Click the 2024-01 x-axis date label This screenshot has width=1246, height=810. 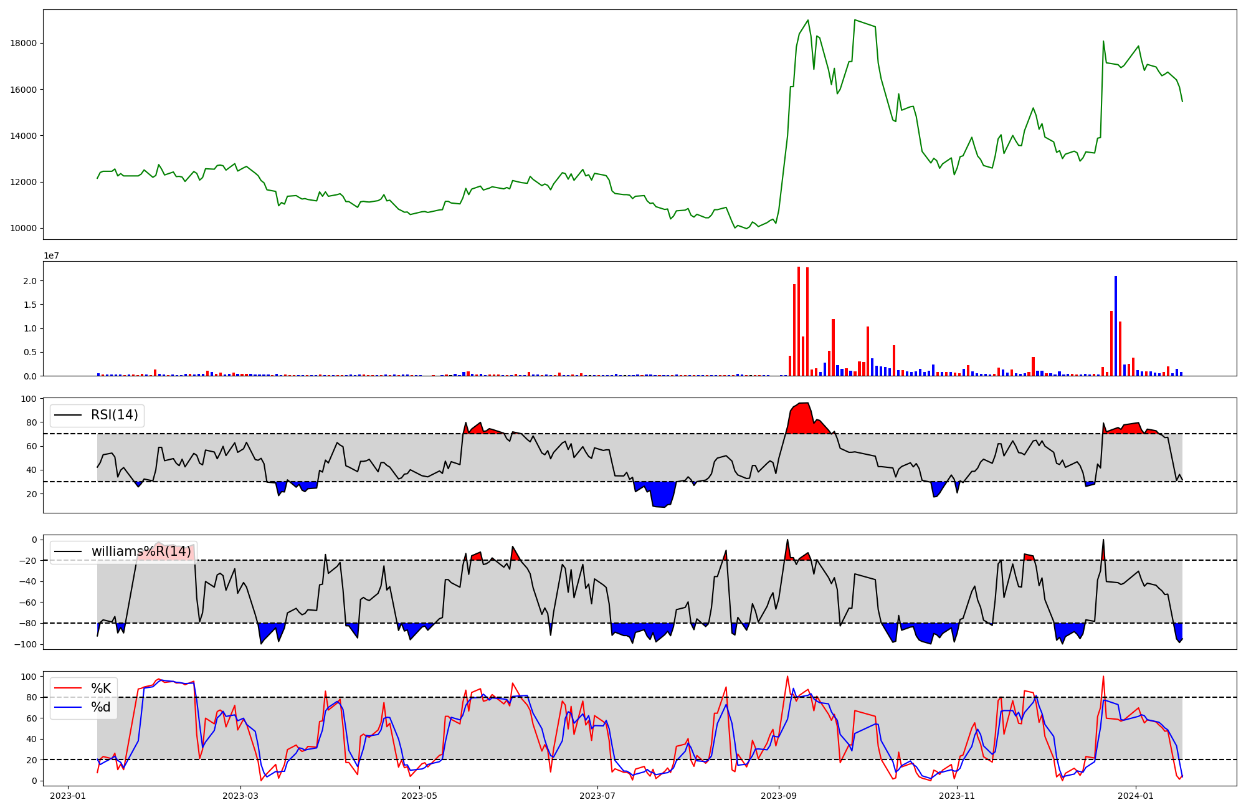tap(1136, 796)
